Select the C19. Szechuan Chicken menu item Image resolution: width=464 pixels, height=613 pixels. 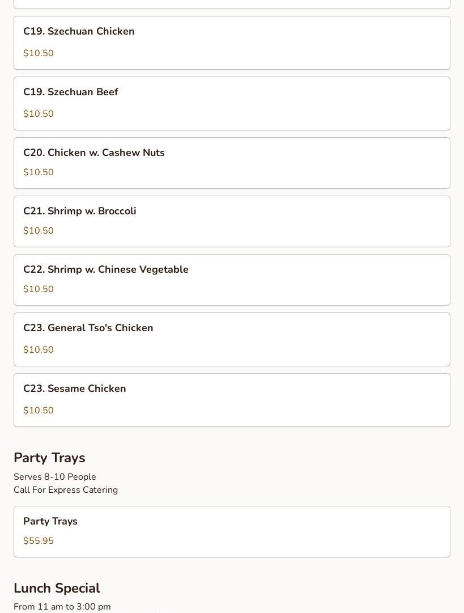coord(79,32)
